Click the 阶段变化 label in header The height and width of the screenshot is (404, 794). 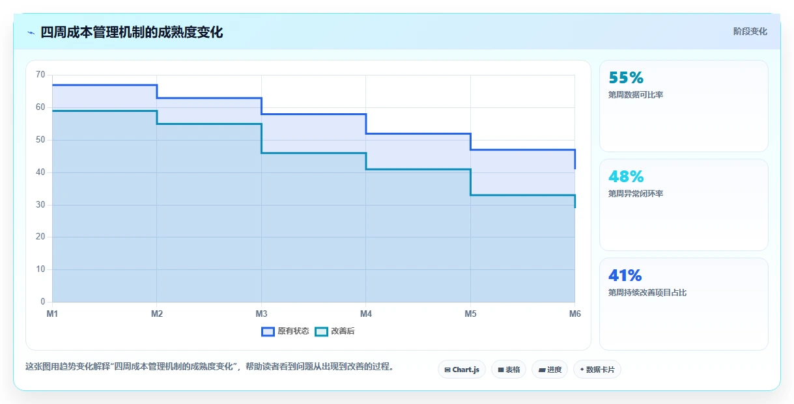pos(750,31)
